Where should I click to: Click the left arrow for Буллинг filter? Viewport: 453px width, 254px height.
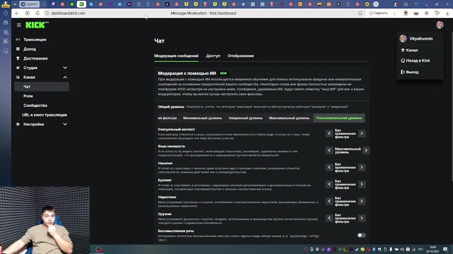click(x=329, y=184)
